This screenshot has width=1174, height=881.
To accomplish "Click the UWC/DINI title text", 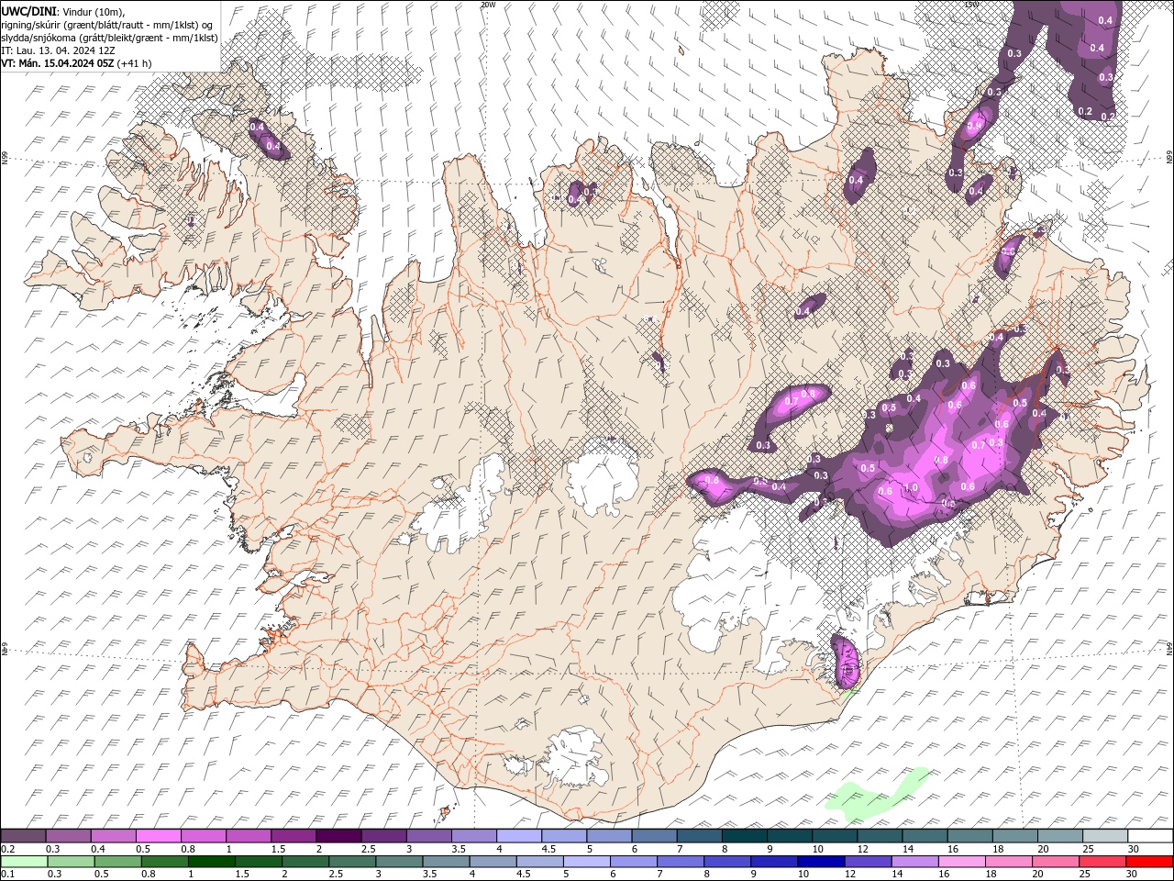I will (30, 11).
